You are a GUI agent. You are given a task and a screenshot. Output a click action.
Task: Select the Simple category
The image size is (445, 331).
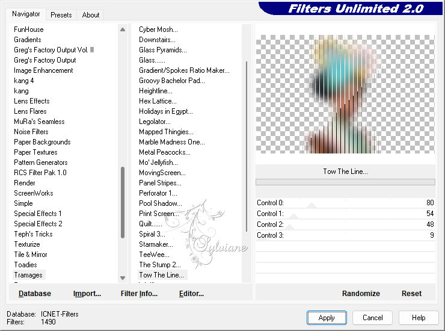(23, 203)
